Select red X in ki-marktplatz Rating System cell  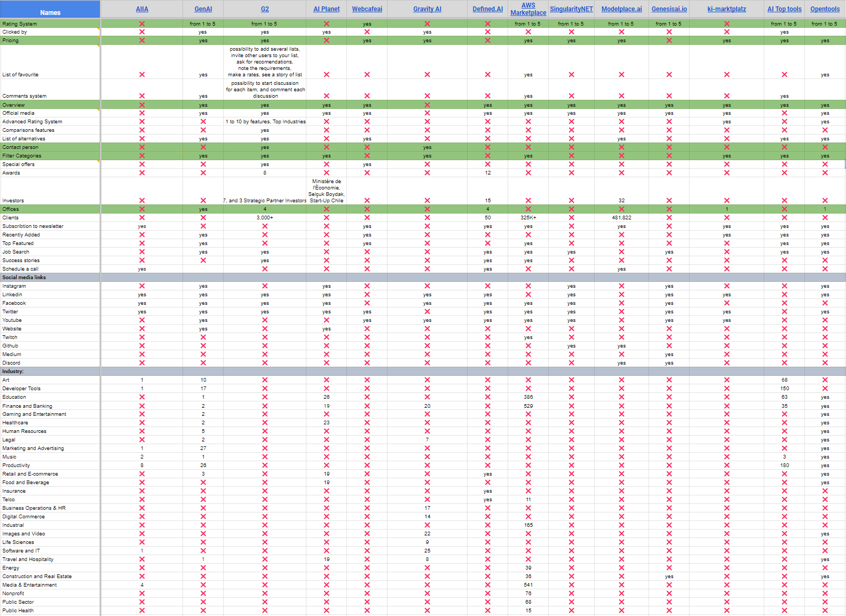(726, 24)
